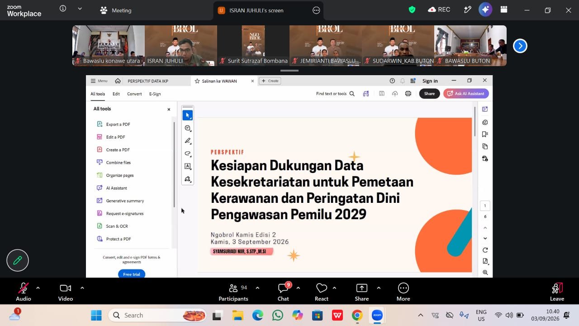Image resolution: width=579 pixels, height=326 pixels.
Task: Open annotate pencil button on screen share
Action: pyautogui.click(x=18, y=260)
